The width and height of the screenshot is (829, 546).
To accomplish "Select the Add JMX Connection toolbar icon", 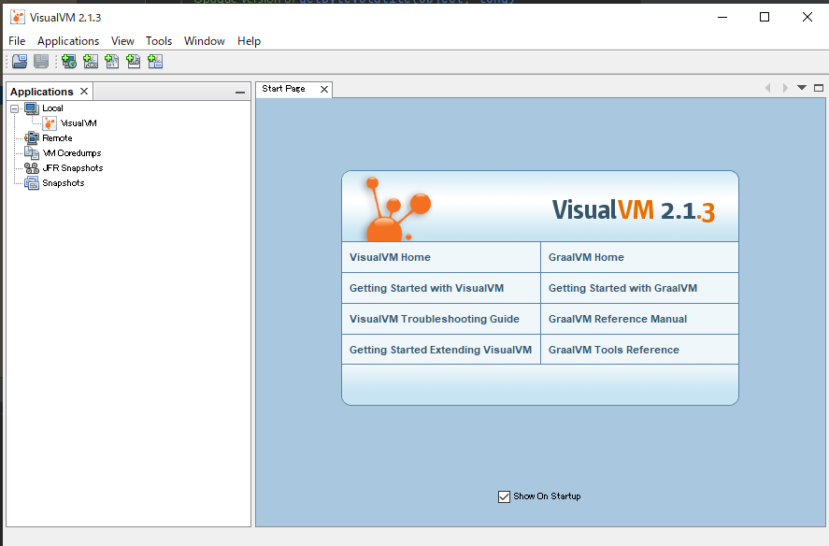I will tap(91, 61).
